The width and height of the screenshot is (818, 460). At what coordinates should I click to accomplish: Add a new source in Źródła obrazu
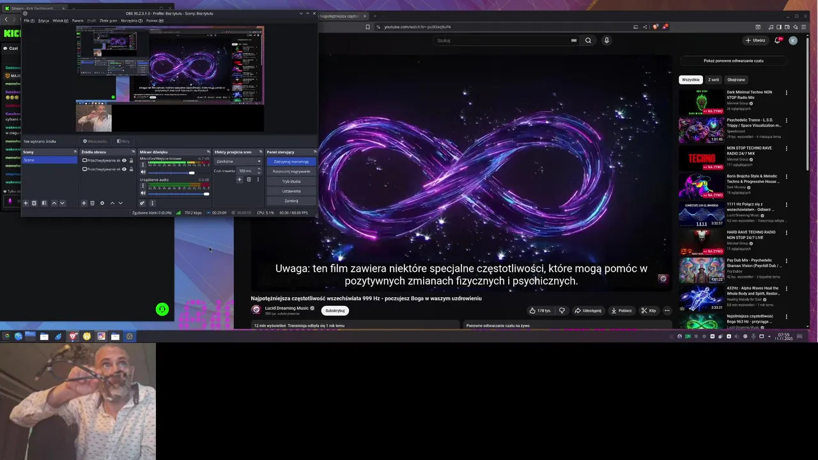click(x=84, y=203)
